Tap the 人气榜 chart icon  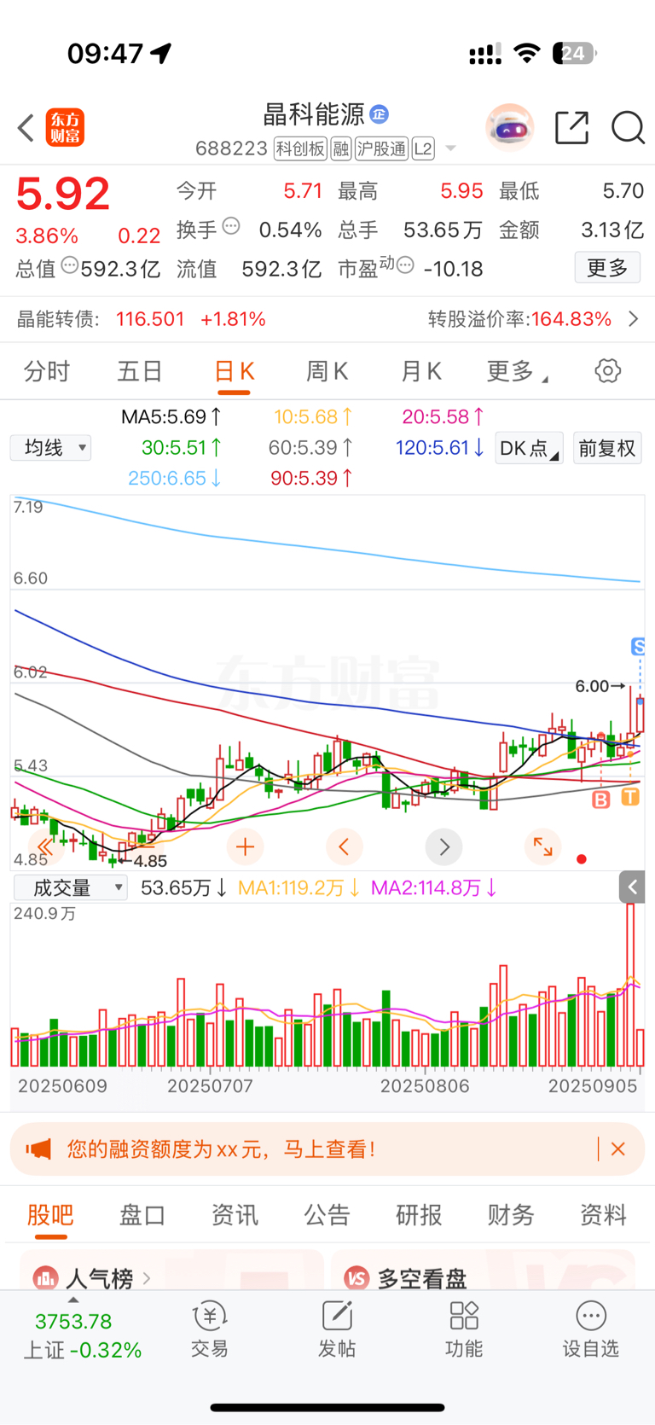click(45, 1278)
